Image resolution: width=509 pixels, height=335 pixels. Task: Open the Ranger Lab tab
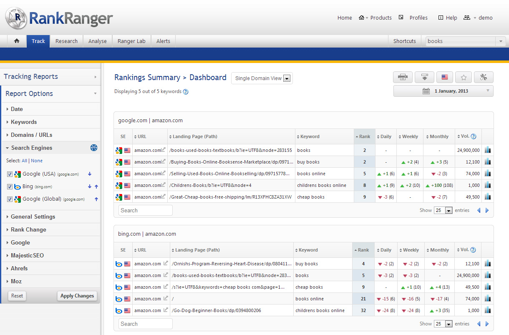point(131,41)
